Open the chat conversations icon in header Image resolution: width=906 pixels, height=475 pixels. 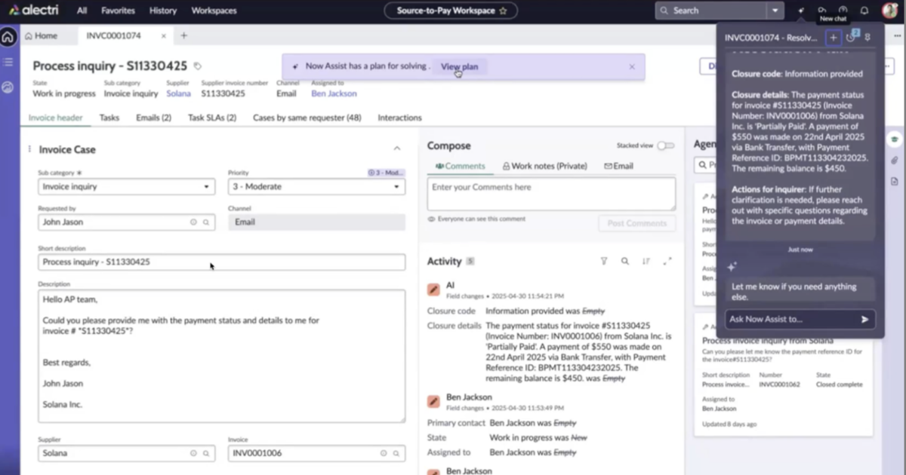(822, 11)
